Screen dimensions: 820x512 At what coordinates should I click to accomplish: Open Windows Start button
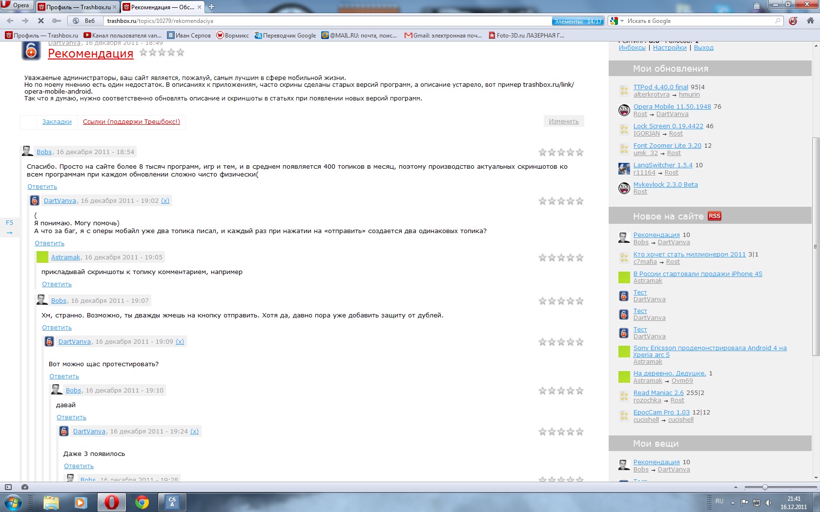tap(13, 502)
